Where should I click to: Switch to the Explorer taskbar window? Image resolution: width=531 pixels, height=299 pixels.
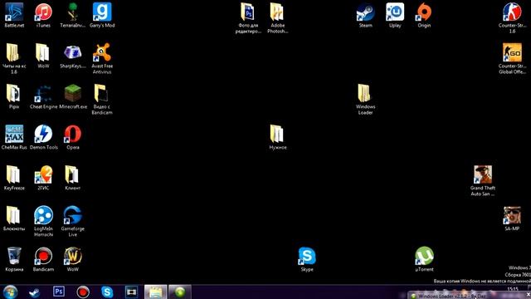click(x=156, y=292)
